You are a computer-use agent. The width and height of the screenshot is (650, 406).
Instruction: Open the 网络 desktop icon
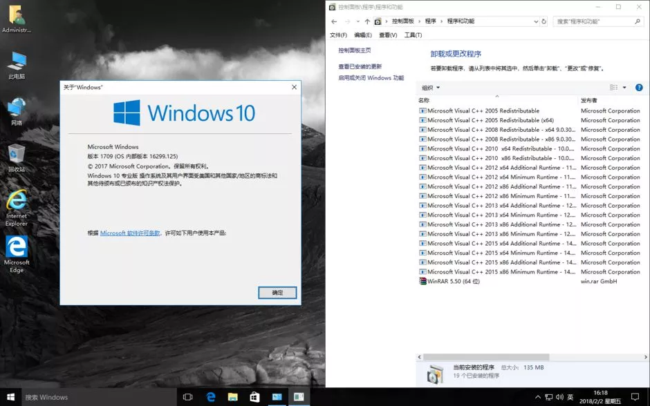15,107
